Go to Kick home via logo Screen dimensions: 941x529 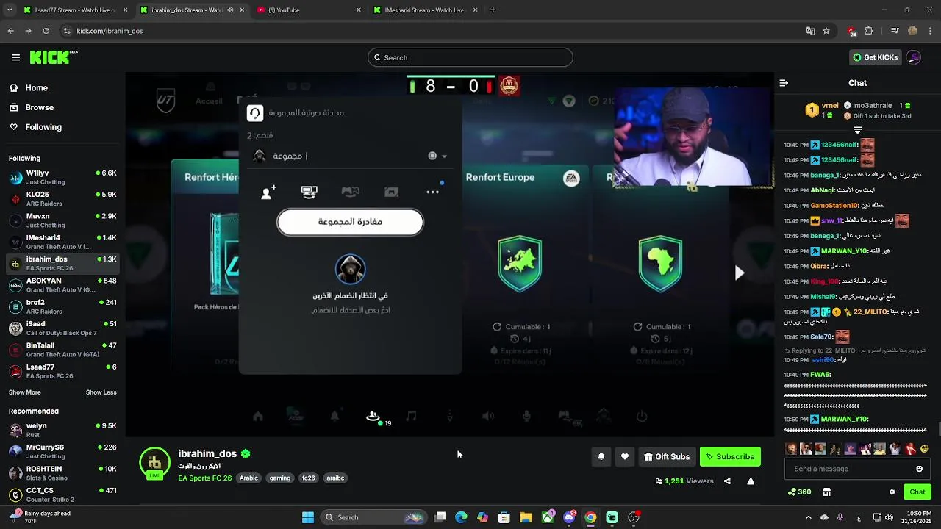pyautogui.click(x=54, y=57)
